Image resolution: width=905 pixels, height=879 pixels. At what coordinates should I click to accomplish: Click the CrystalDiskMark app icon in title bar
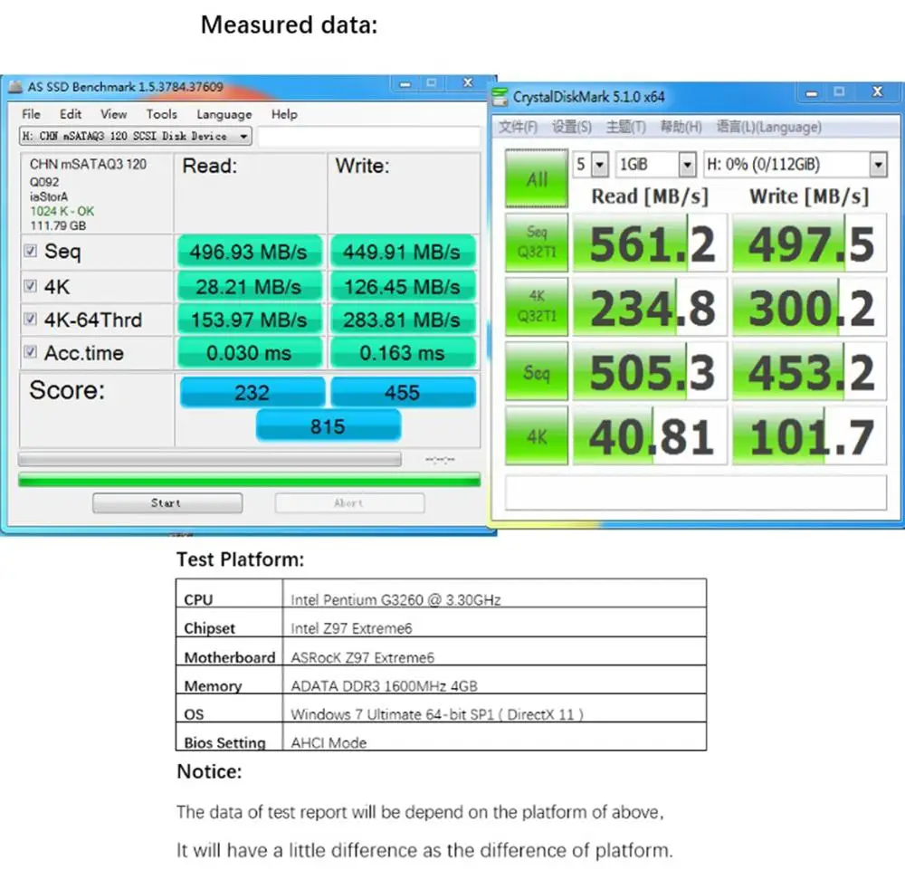(500, 96)
